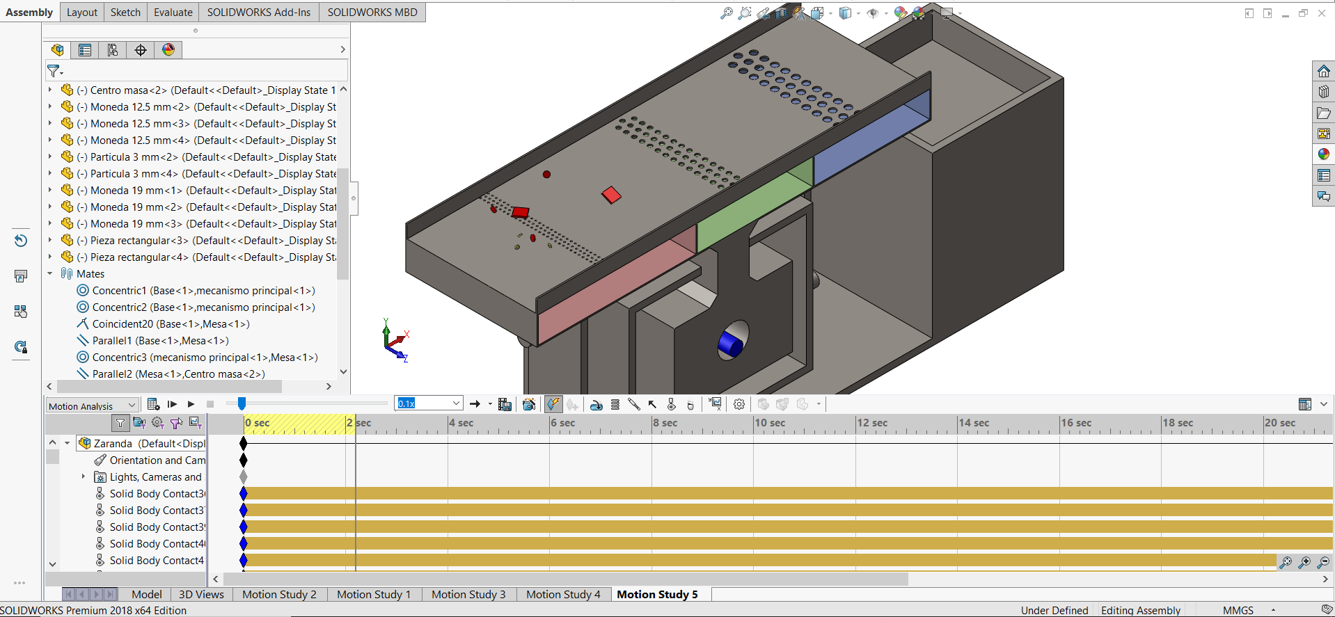The height and width of the screenshot is (617, 1335).
Task: Play the motion study animation
Action: 191,404
